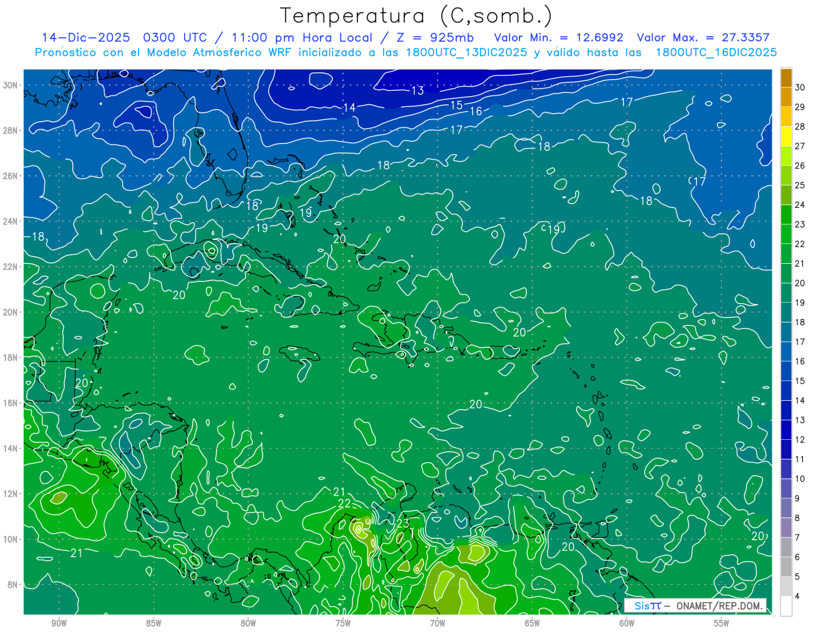The height and width of the screenshot is (632, 818).
Task: Click the yellow color scale swatch beside 27
Action: 786,136
